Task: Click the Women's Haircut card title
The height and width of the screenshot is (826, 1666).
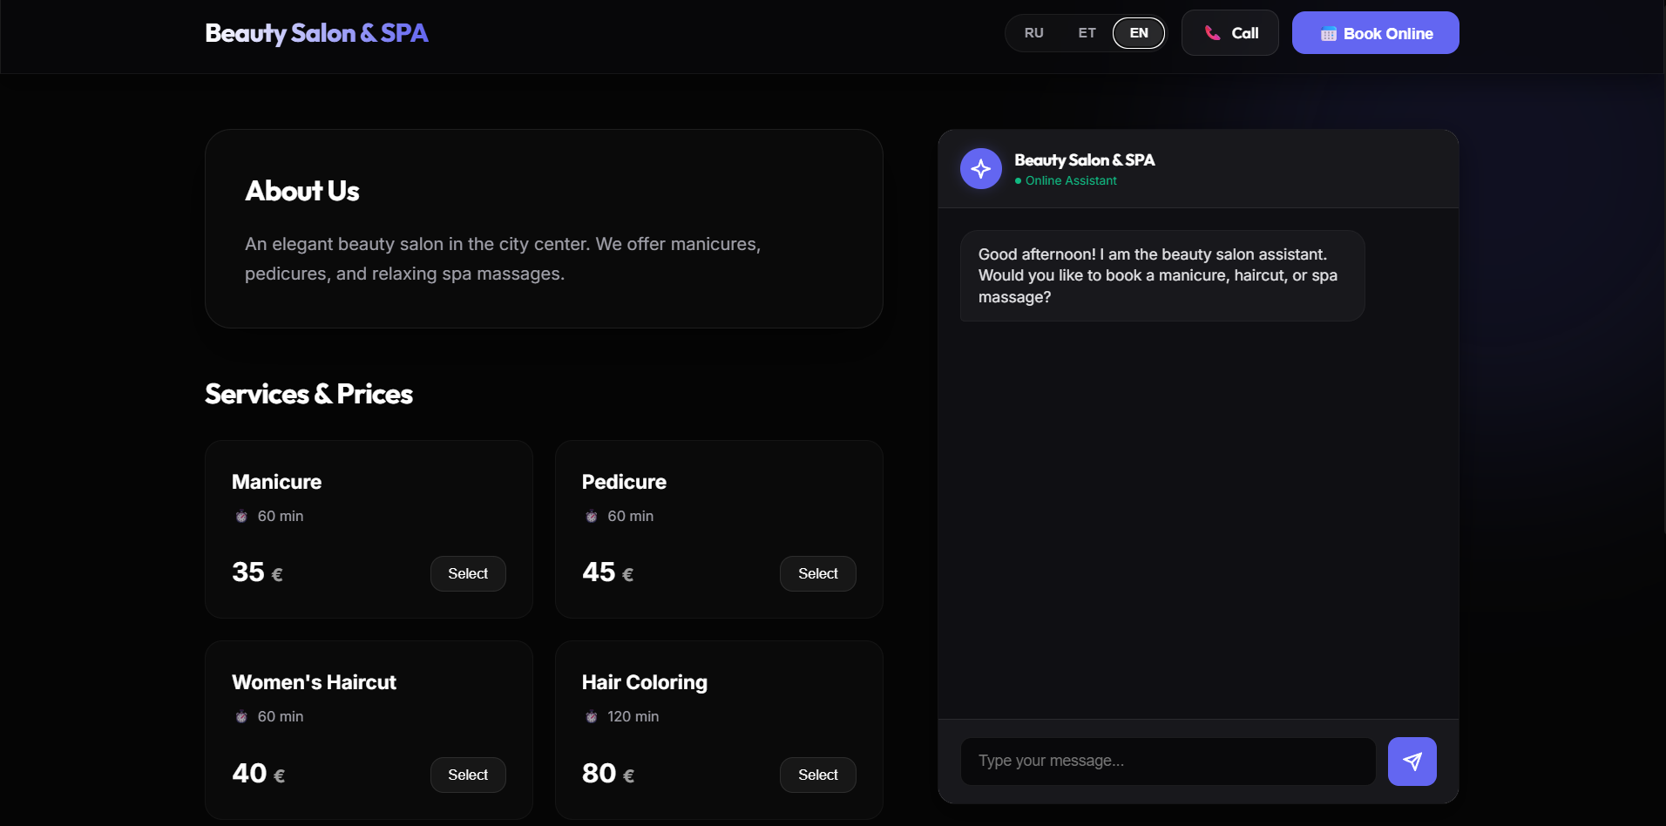Action: (x=314, y=682)
